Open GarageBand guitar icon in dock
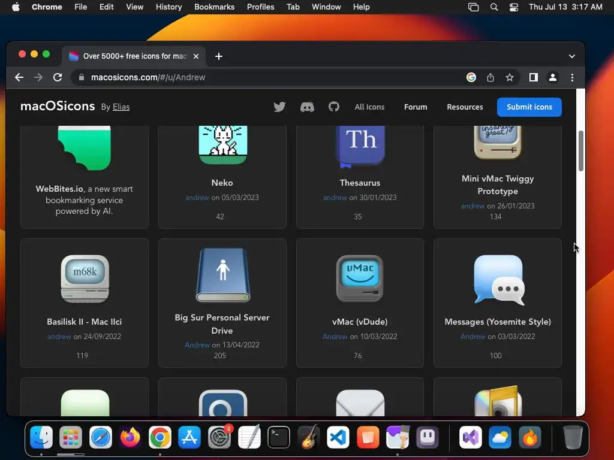Image resolution: width=614 pixels, height=460 pixels. pyautogui.click(x=309, y=437)
